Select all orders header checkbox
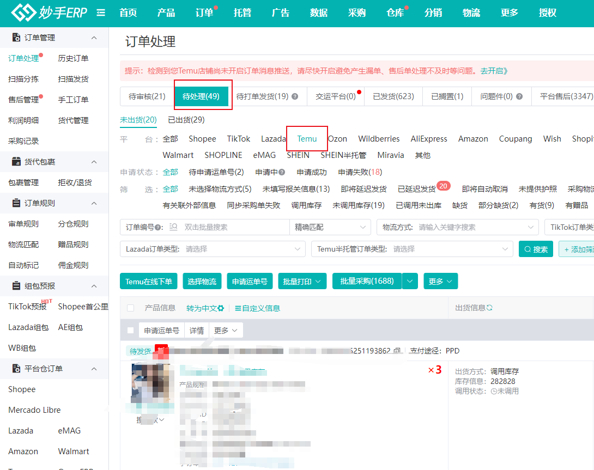The width and height of the screenshot is (594, 470). click(x=131, y=308)
